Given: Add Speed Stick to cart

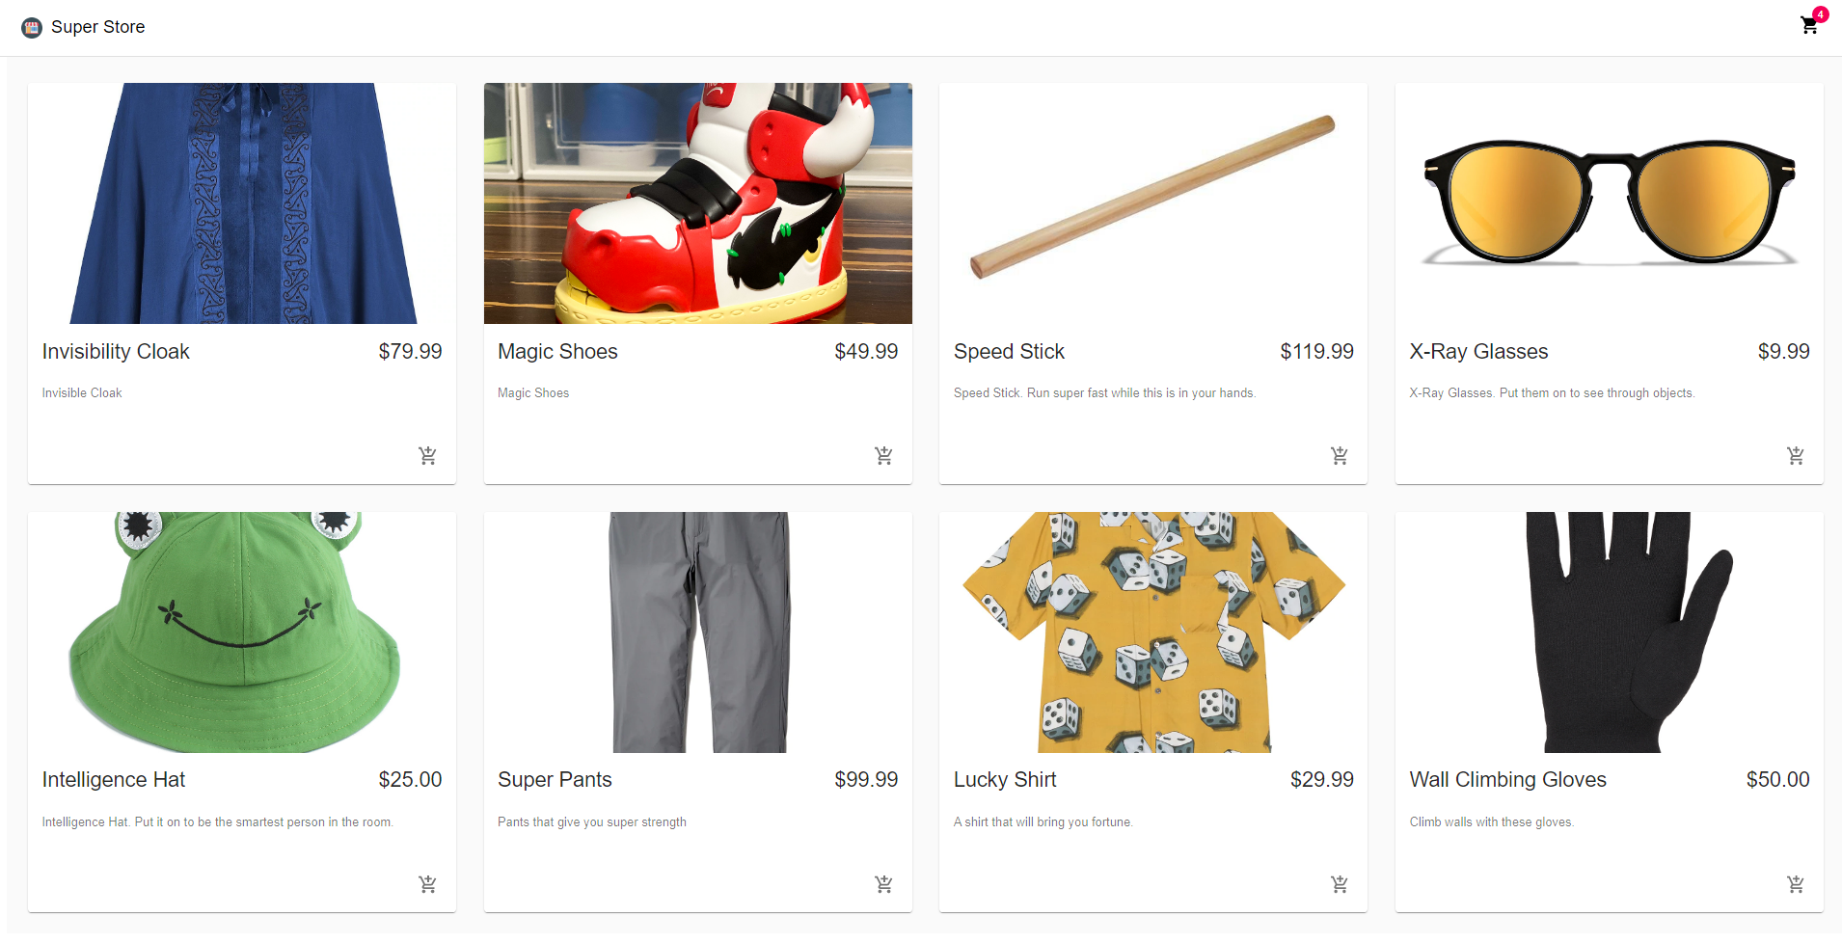Looking at the screenshot, I should pos(1340,455).
